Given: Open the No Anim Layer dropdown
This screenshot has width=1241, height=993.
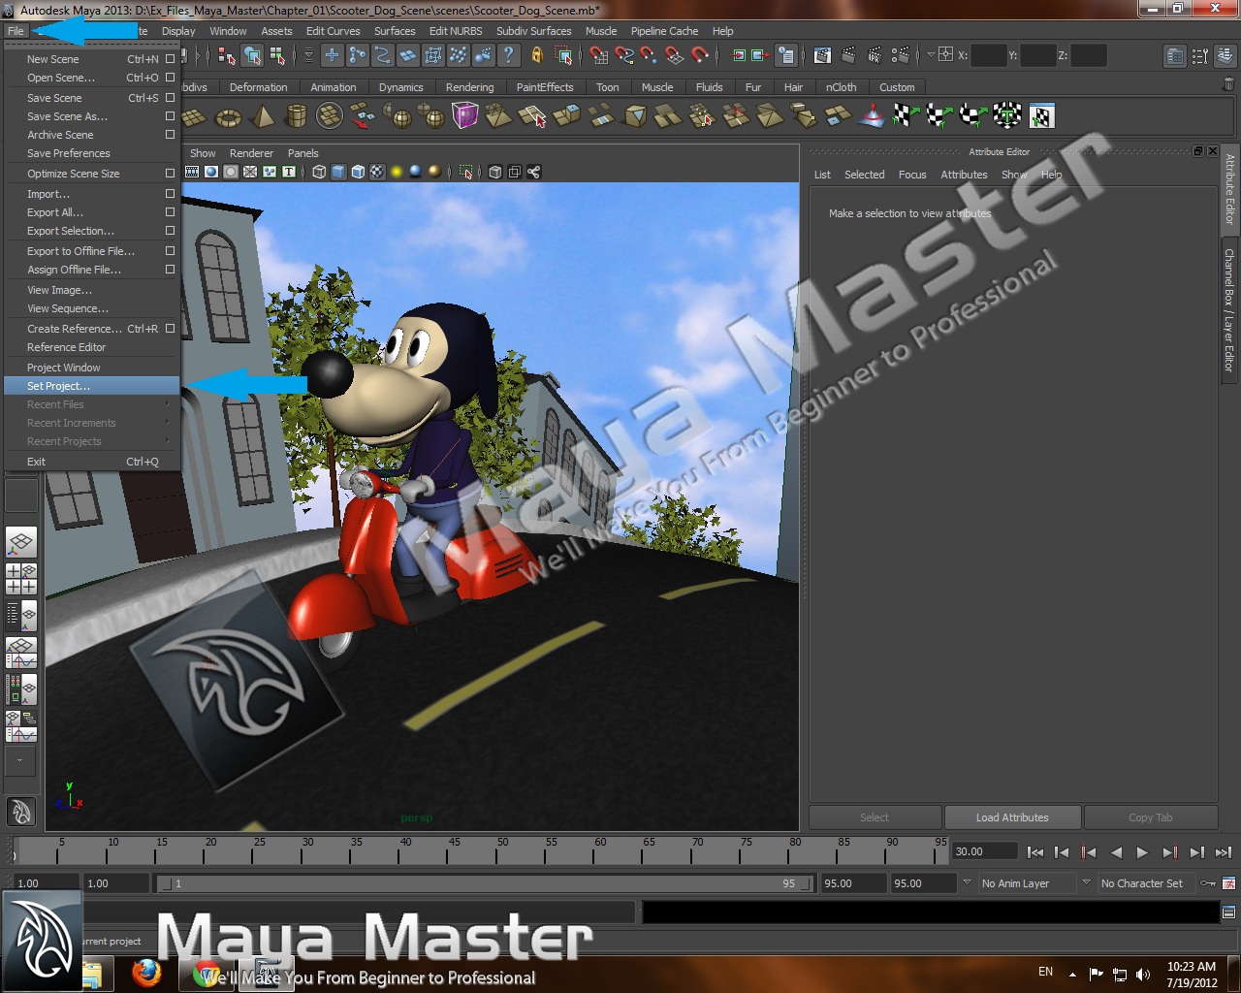Looking at the screenshot, I should click(x=1083, y=883).
